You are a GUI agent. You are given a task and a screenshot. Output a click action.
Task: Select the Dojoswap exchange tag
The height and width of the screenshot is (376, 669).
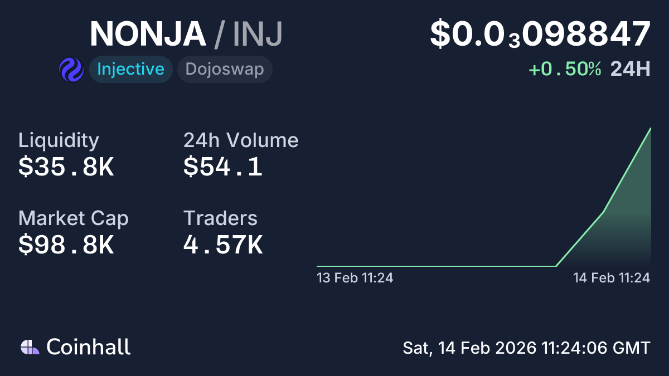[225, 70]
